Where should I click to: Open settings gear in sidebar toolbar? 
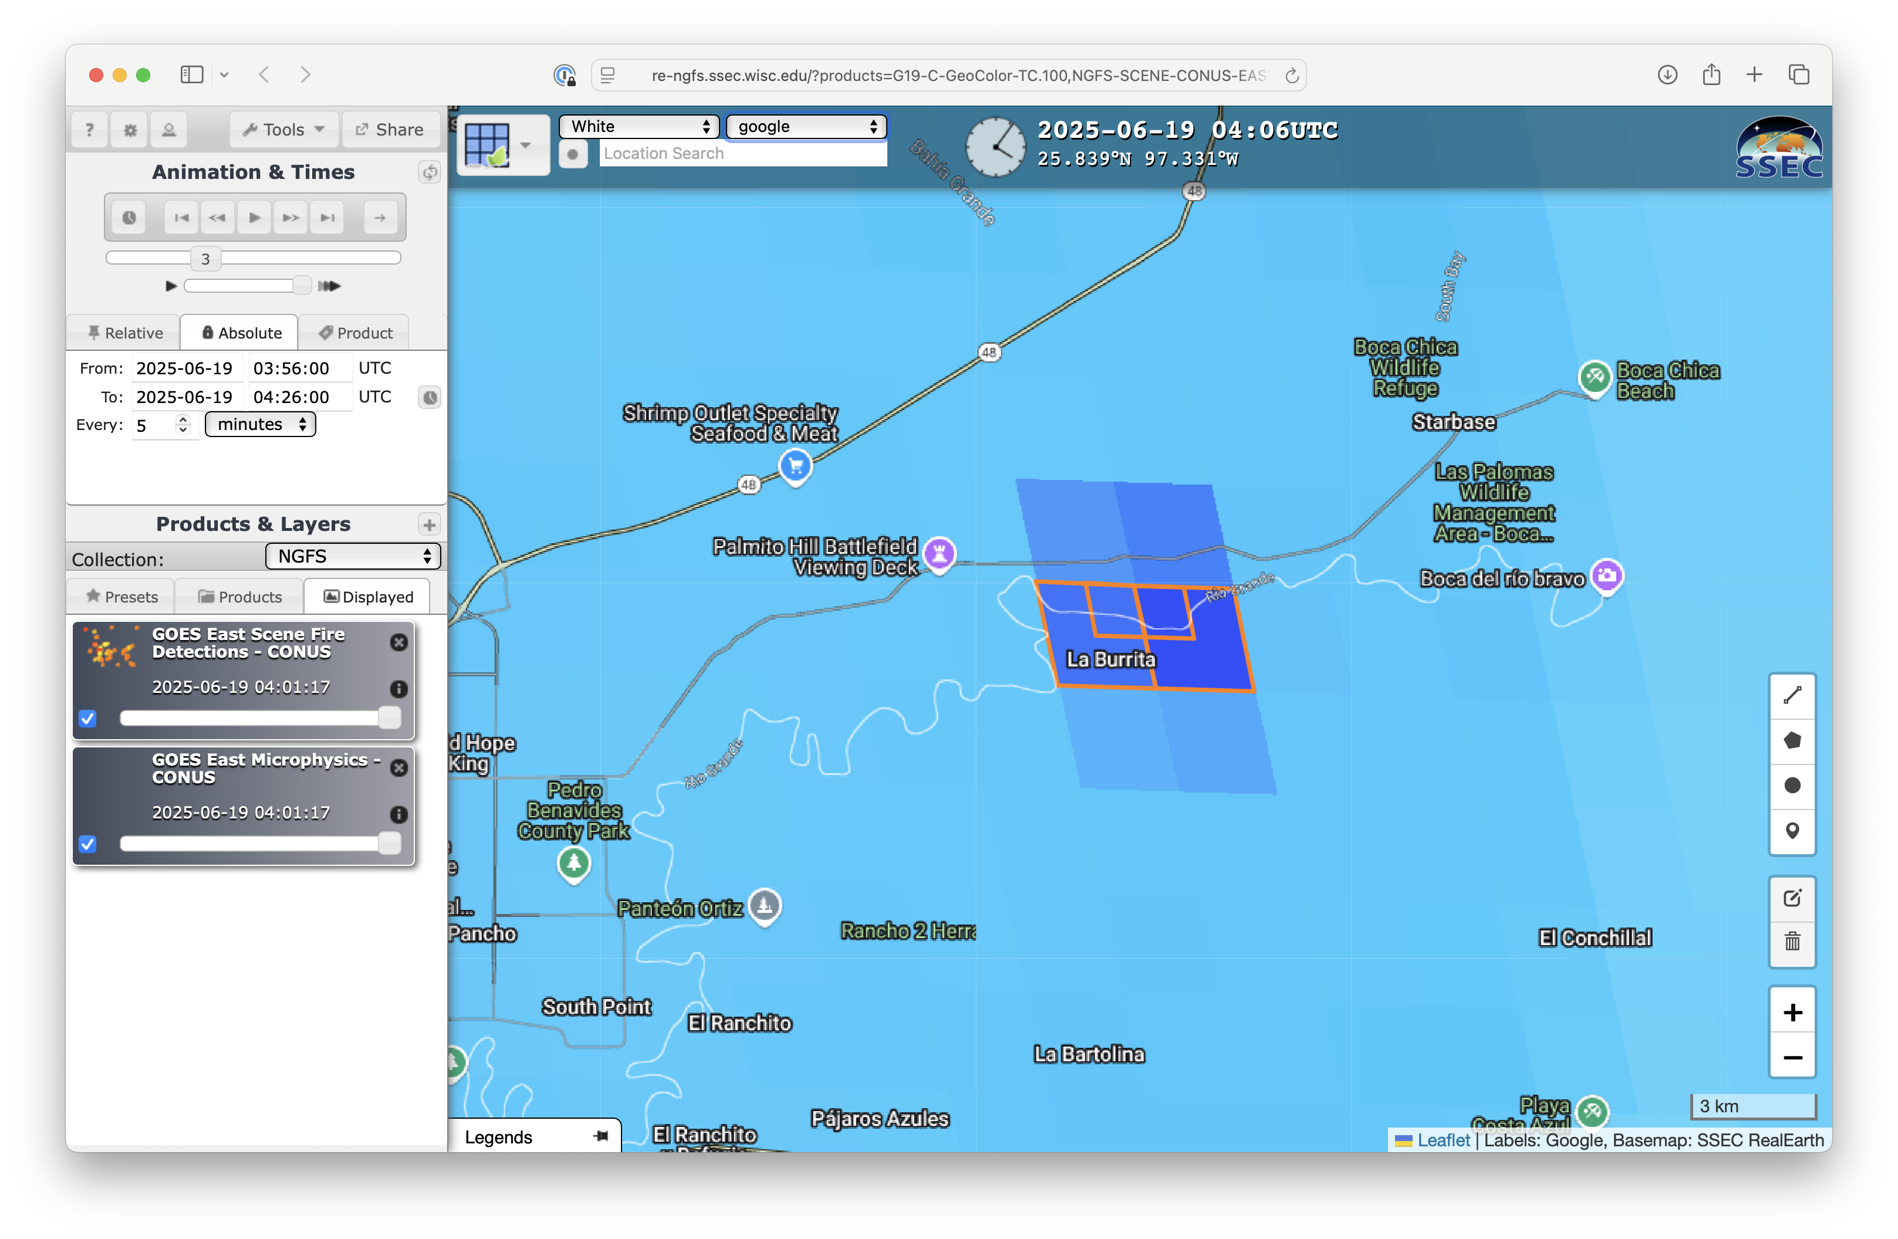point(130,130)
